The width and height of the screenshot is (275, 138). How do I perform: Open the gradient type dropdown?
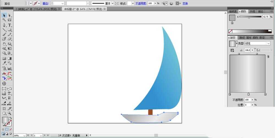[268, 44]
